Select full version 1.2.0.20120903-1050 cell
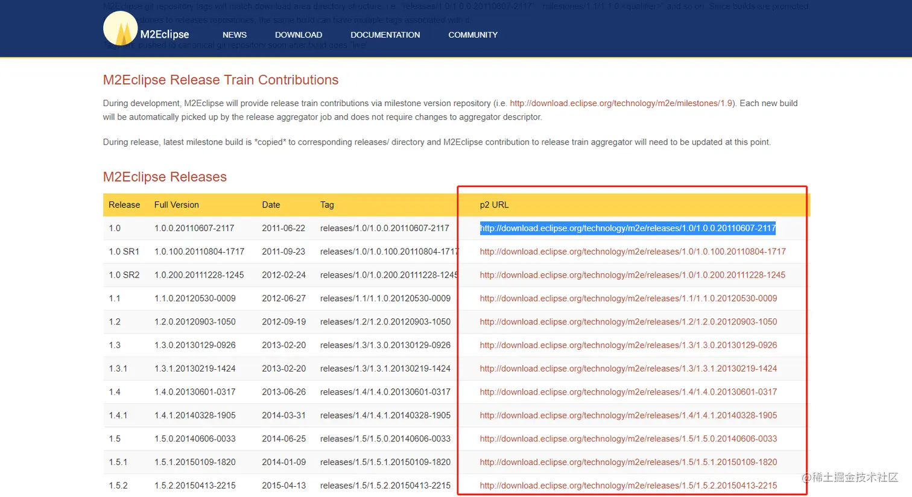The width and height of the screenshot is (912, 497). 195,322
